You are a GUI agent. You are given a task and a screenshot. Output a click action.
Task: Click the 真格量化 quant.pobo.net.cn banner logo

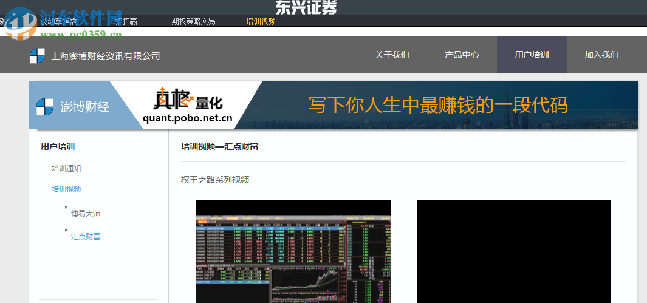pos(188,105)
